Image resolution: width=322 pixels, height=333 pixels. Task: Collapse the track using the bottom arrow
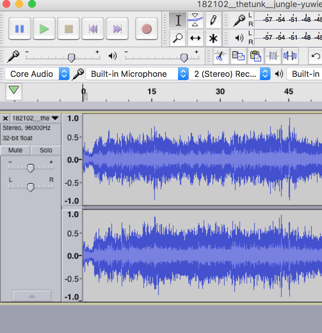[31, 296]
